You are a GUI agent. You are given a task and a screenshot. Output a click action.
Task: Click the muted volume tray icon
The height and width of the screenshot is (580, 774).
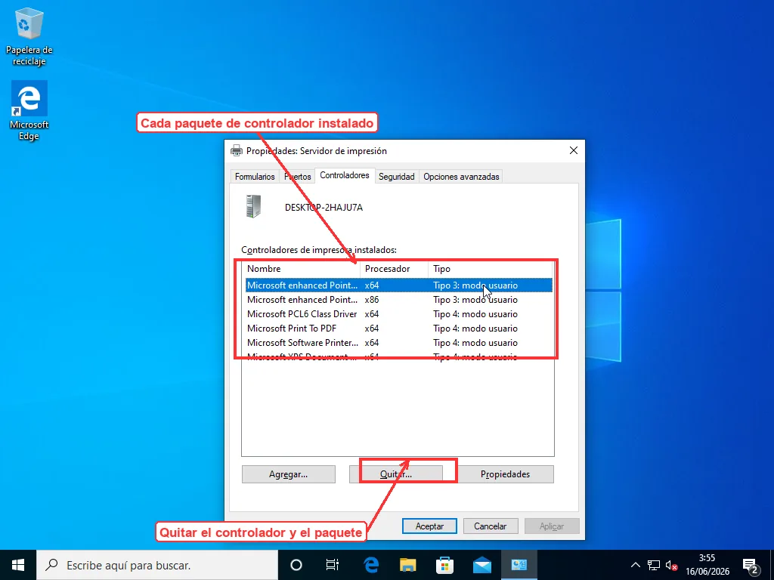671,565
